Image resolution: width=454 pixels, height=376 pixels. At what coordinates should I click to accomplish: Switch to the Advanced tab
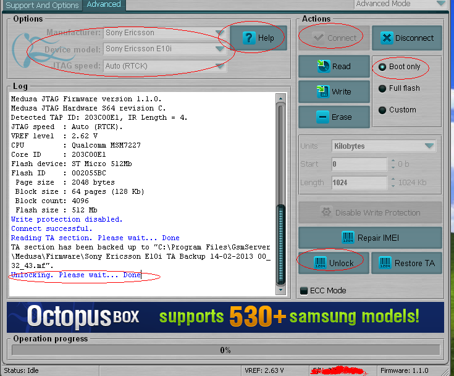[x=104, y=5]
